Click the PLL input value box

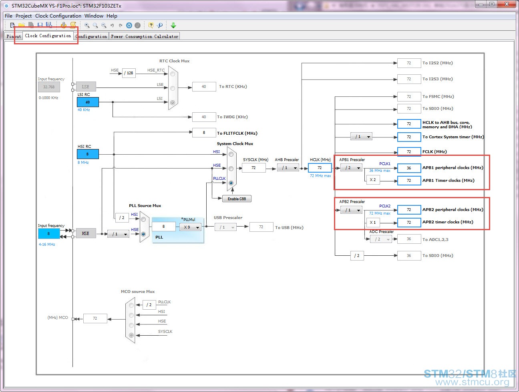[163, 227]
